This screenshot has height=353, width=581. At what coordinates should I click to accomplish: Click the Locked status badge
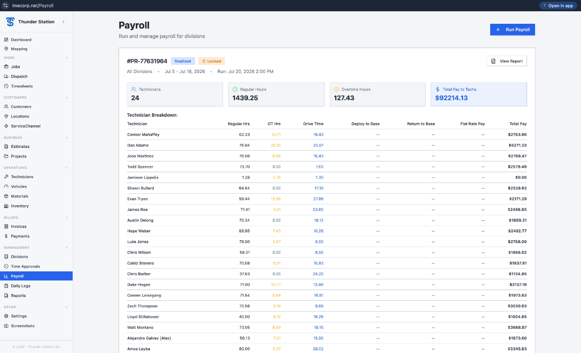211,61
